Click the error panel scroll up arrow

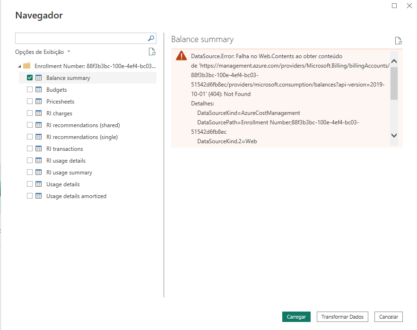[x=394, y=61]
